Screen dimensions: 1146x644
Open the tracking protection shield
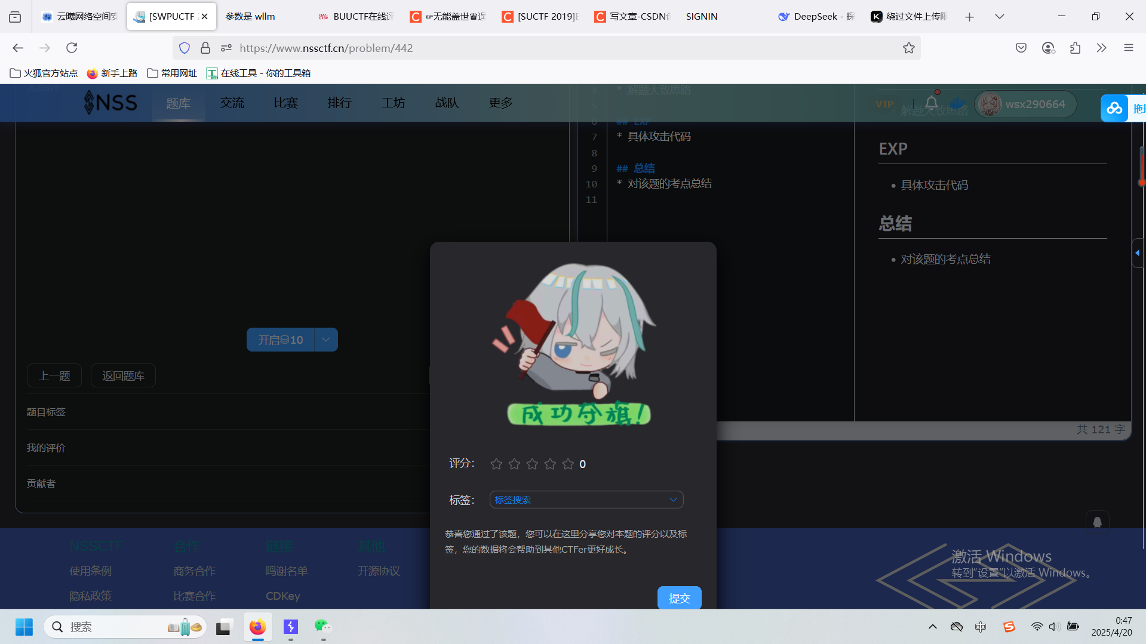(185, 48)
